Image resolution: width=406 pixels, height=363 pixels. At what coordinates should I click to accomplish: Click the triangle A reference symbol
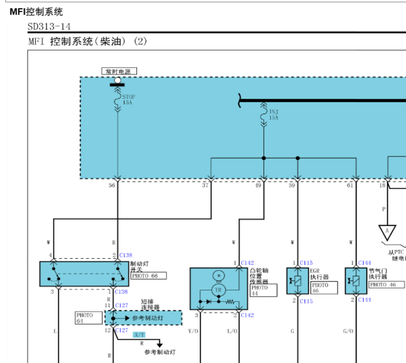tap(387, 232)
